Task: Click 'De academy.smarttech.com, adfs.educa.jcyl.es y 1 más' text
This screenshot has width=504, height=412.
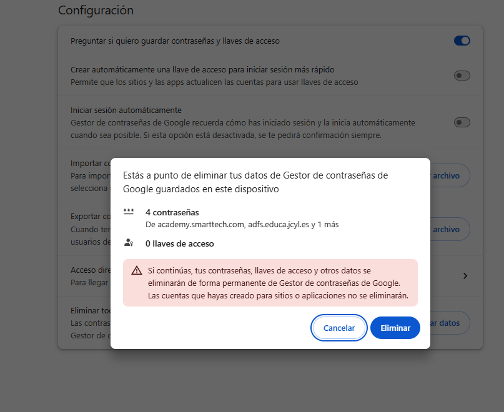Action: [242, 224]
